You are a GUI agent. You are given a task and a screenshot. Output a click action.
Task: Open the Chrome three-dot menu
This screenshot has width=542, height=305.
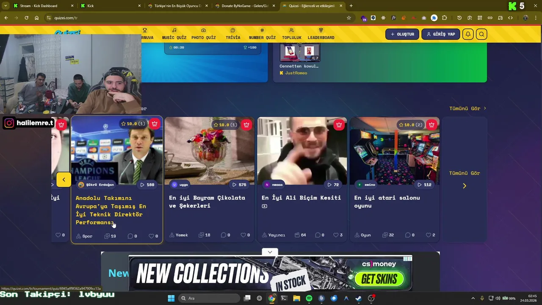[536, 18]
